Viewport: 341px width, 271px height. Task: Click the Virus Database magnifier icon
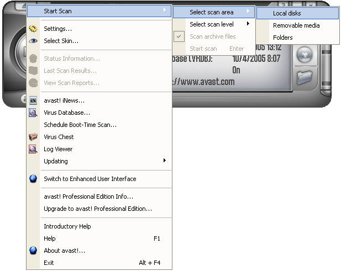(33, 113)
